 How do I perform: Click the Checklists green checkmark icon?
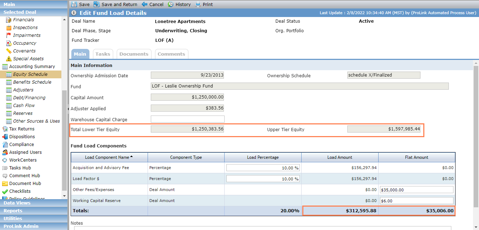[5, 191]
